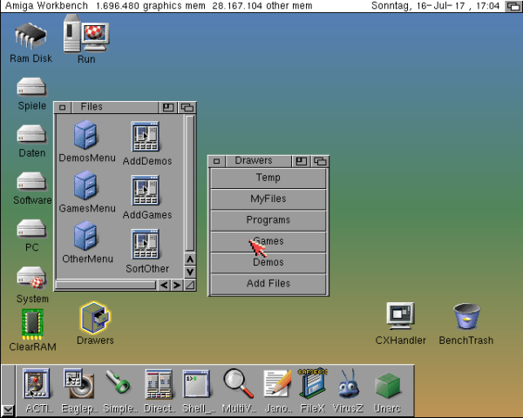Open MyFiles from the Drawers window

(268, 199)
